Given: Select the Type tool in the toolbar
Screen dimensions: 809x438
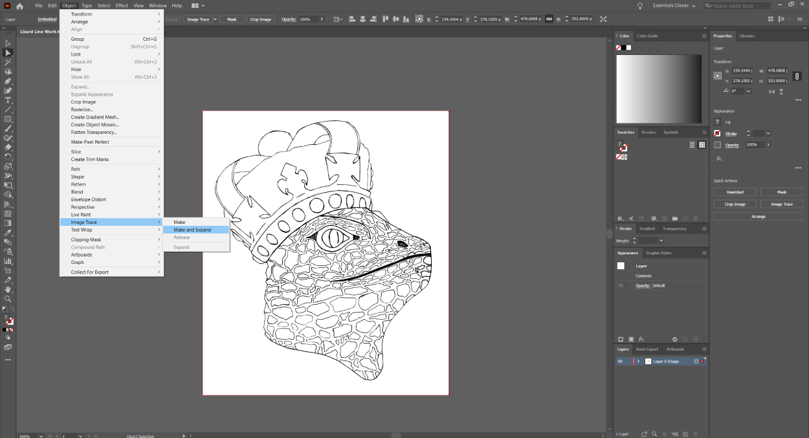Looking at the screenshot, I should pyautogui.click(x=8, y=100).
